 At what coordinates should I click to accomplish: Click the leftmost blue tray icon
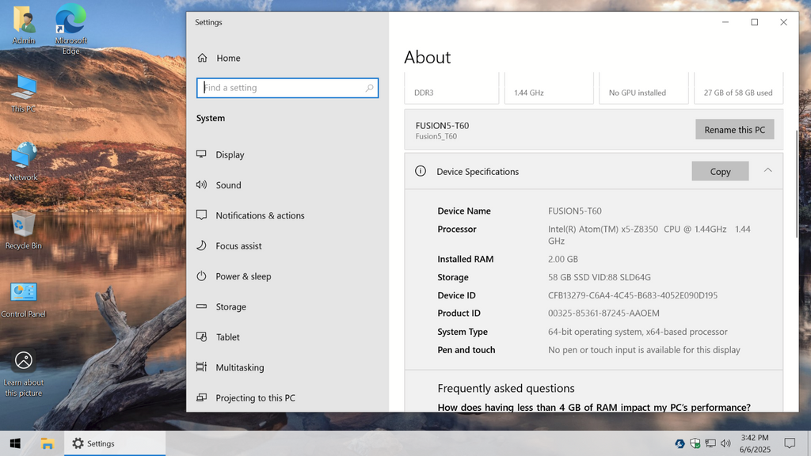[x=680, y=443]
